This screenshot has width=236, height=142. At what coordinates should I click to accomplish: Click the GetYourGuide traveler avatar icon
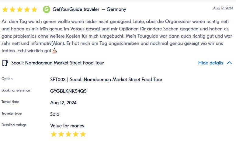(x=47, y=9)
